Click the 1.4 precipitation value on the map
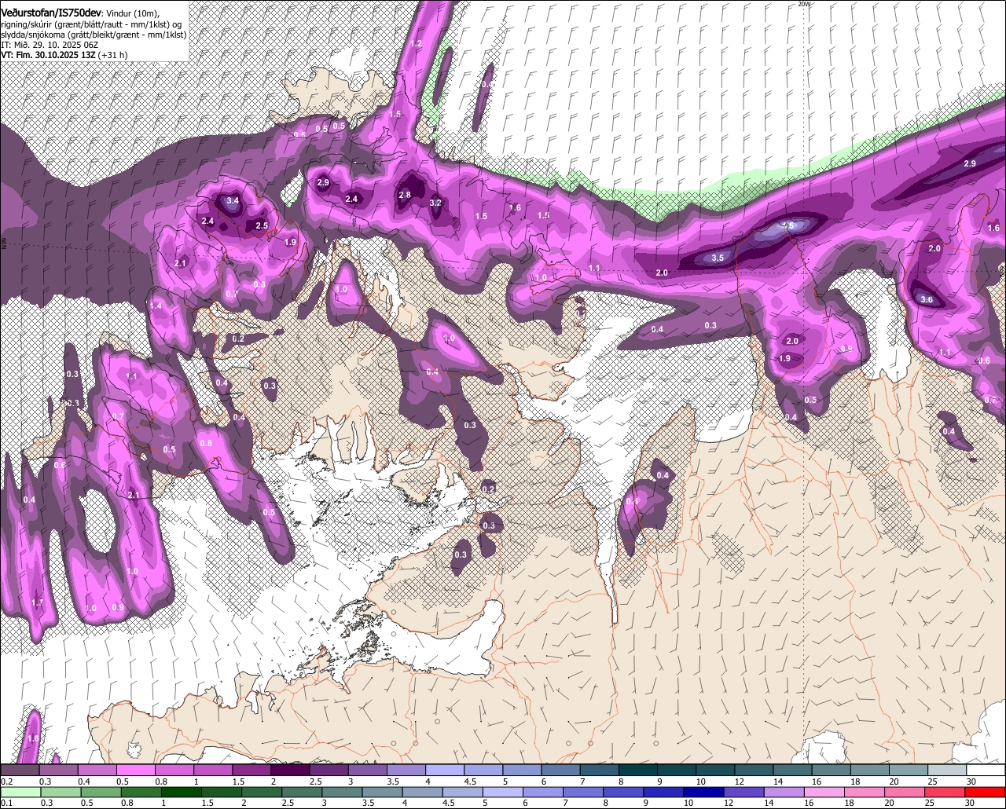 coord(156,306)
